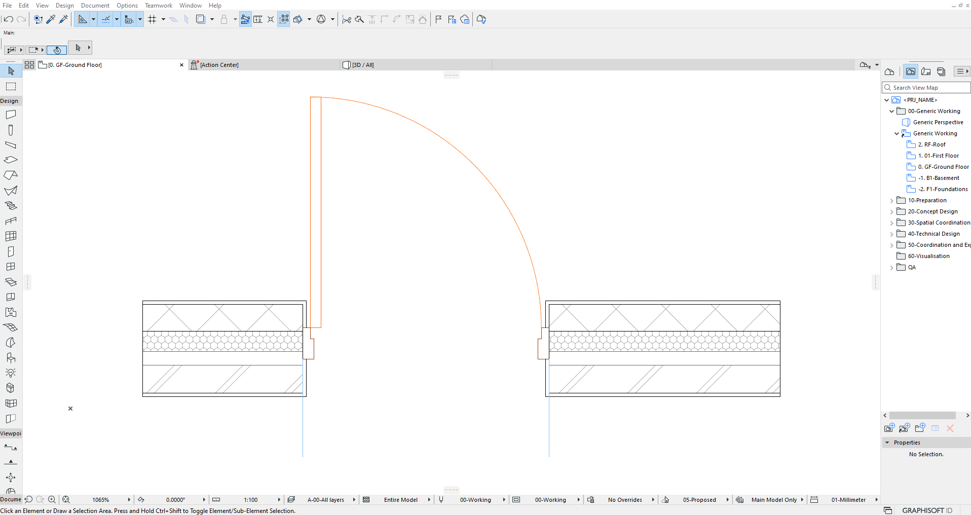
Task: Collapse the <PRJ_NAME> root tree node
Action: point(887,100)
